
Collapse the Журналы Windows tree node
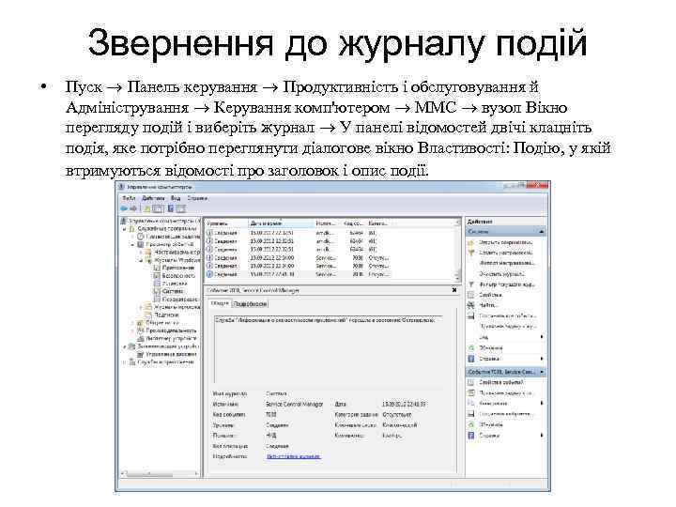pyautogui.click(x=141, y=260)
